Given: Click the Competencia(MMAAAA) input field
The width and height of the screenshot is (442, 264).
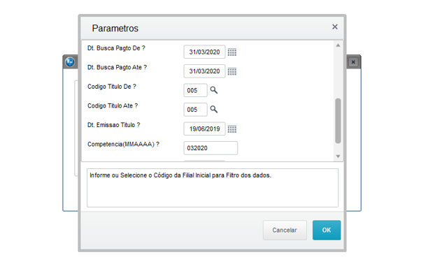Looking at the screenshot, I should tap(211, 148).
